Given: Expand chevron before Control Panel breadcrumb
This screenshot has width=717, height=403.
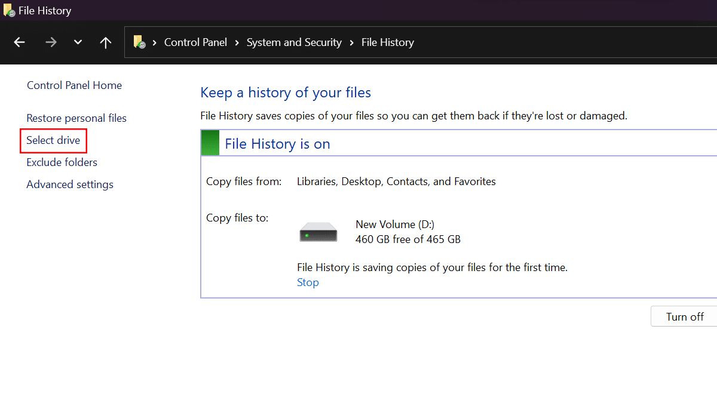Looking at the screenshot, I should (154, 42).
